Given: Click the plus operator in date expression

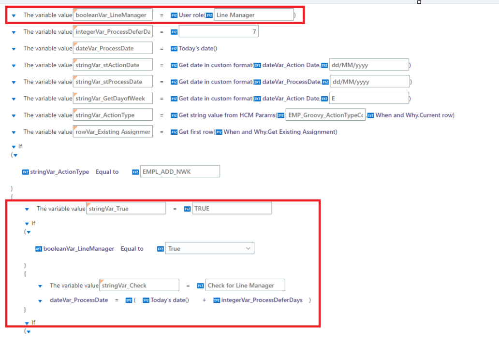Looking at the screenshot, I should pos(204,300).
